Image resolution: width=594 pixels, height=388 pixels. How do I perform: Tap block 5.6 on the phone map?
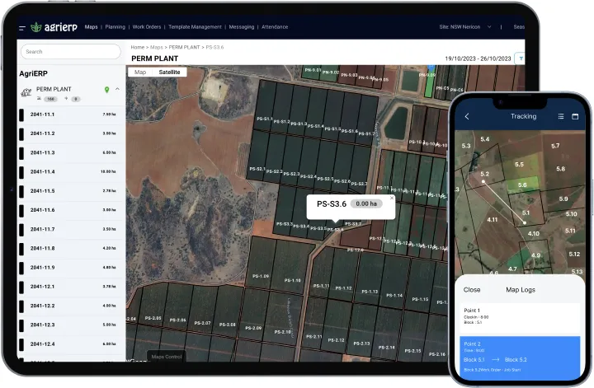coord(522,185)
